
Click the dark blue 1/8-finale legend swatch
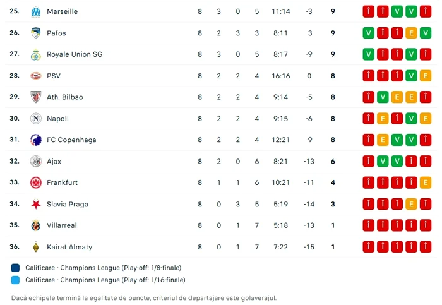point(15,268)
